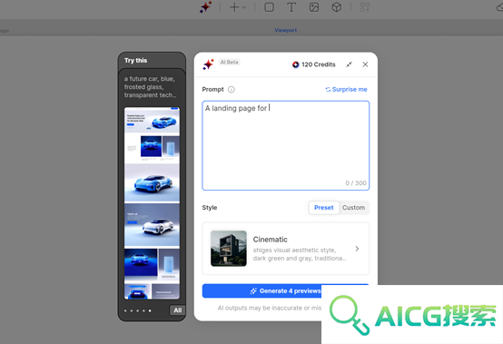Select the 3D cube component tool
This screenshot has width=503, height=344.
click(336, 7)
